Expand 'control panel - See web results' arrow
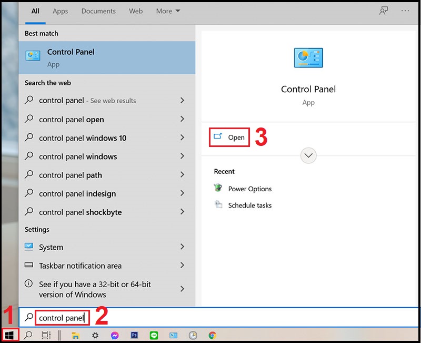 pyautogui.click(x=182, y=100)
